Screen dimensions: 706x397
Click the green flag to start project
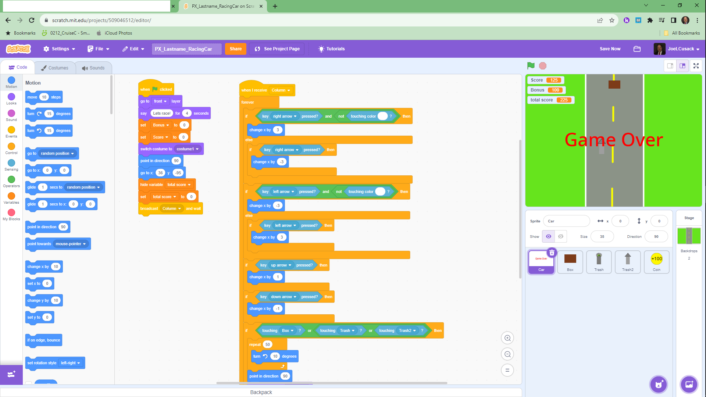pyautogui.click(x=531, y=66)
